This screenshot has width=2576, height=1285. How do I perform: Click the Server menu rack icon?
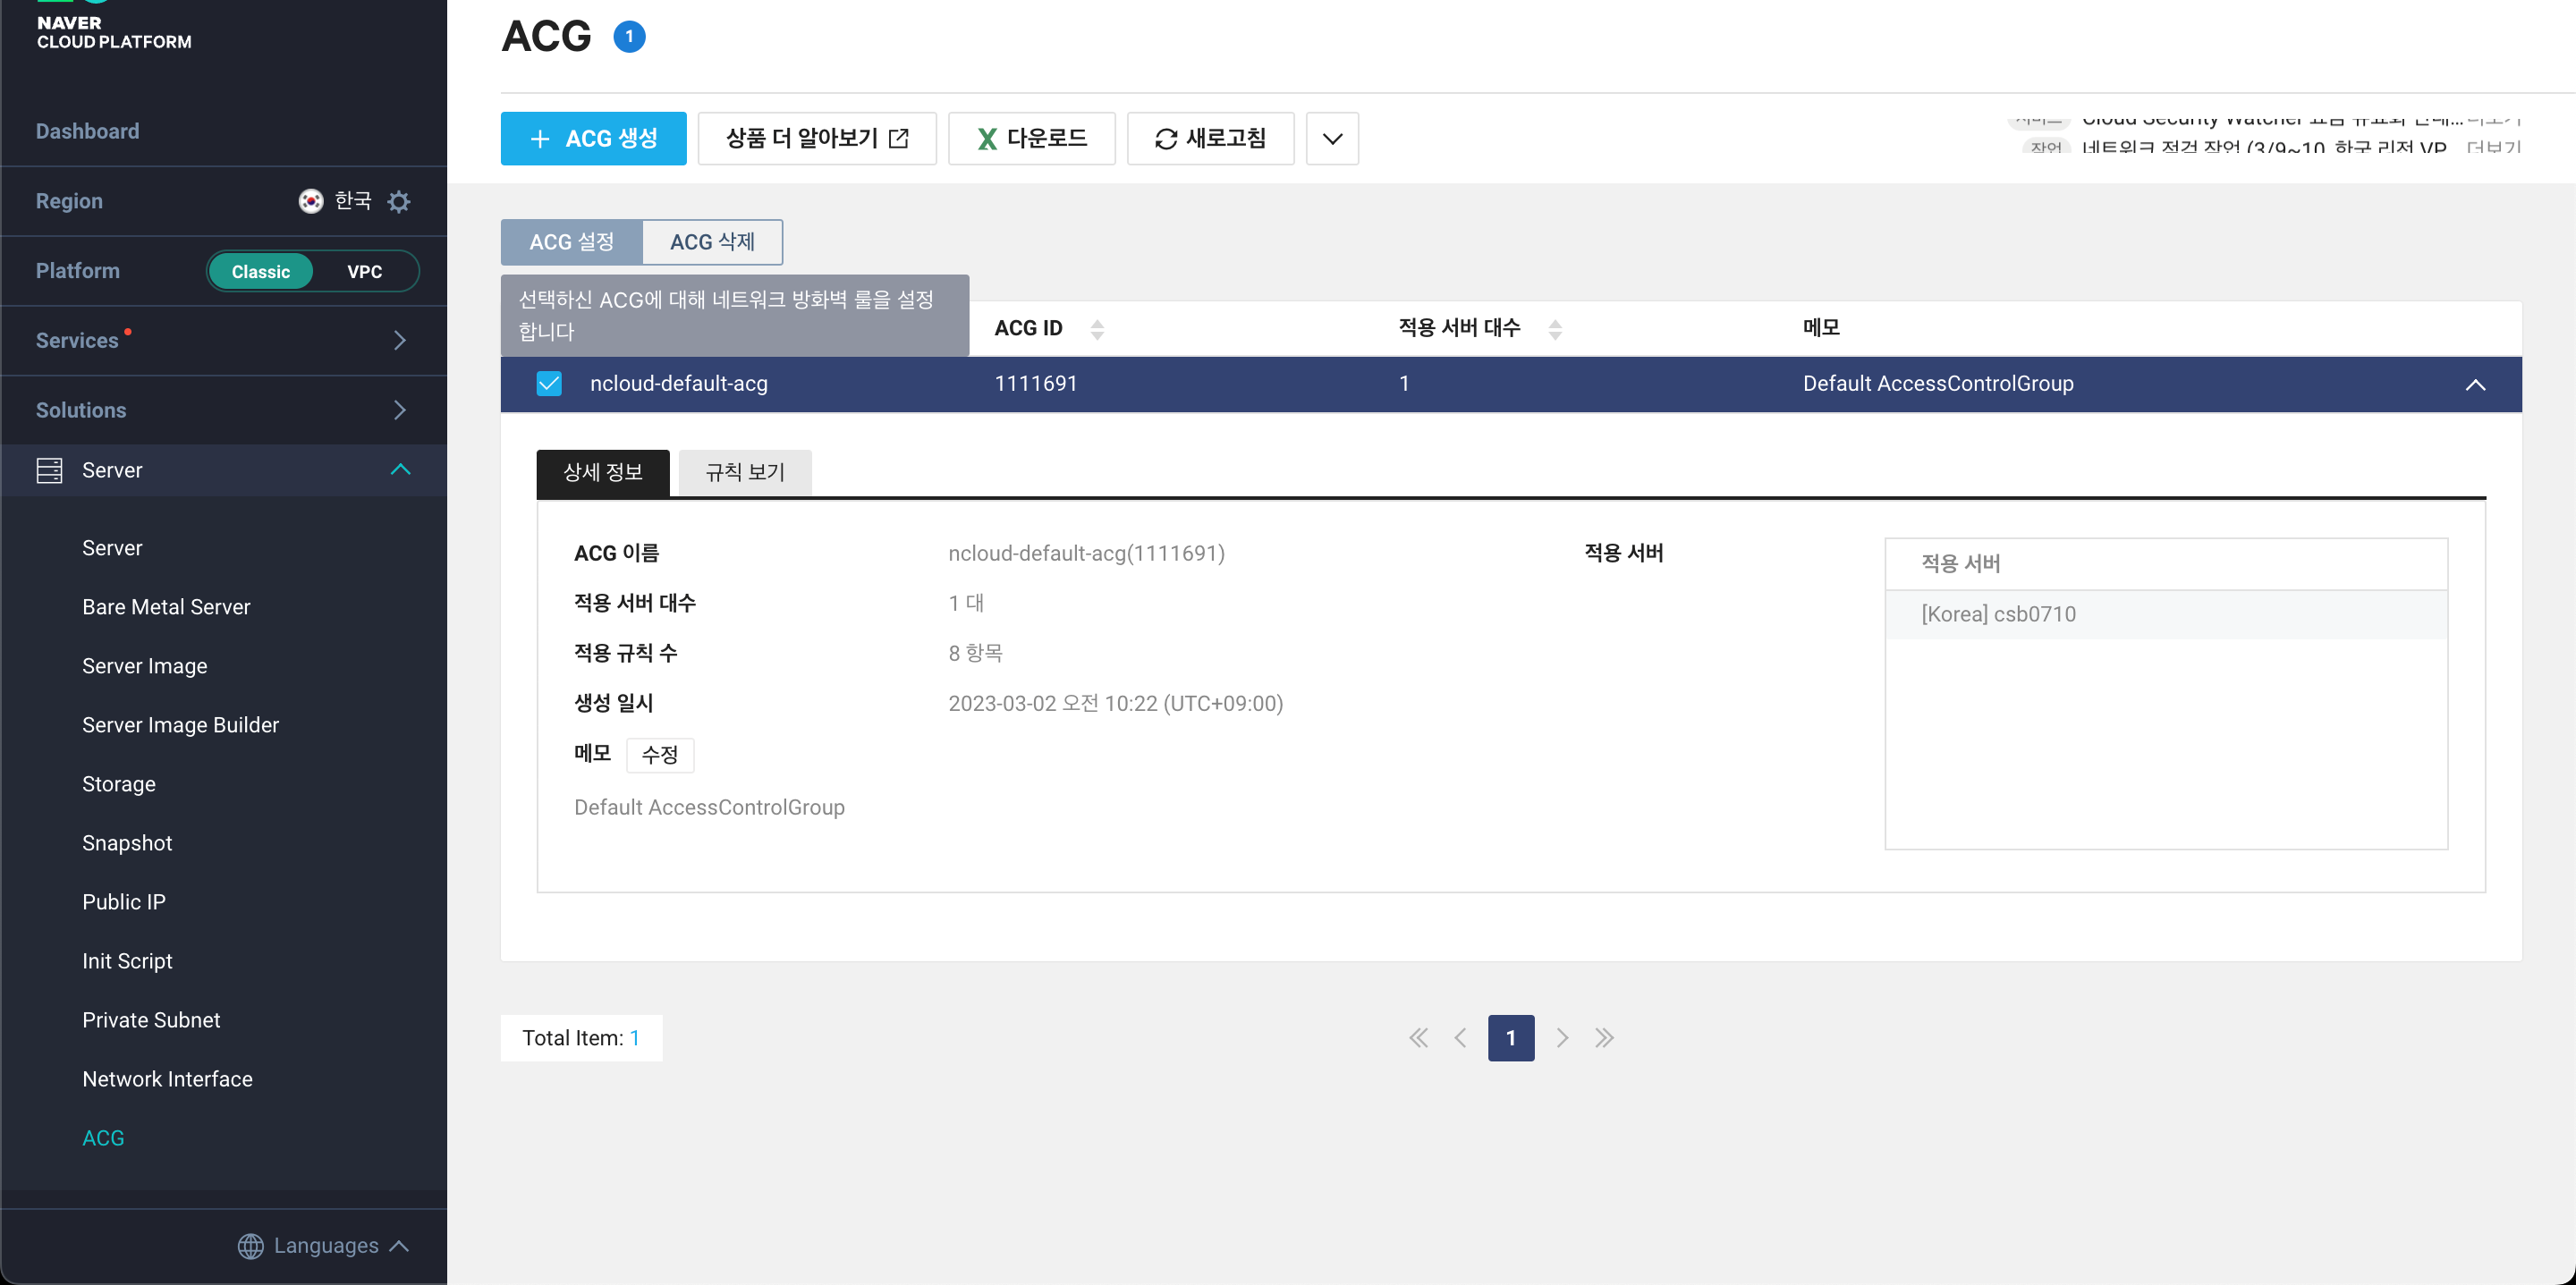click(x=49, y=470)
